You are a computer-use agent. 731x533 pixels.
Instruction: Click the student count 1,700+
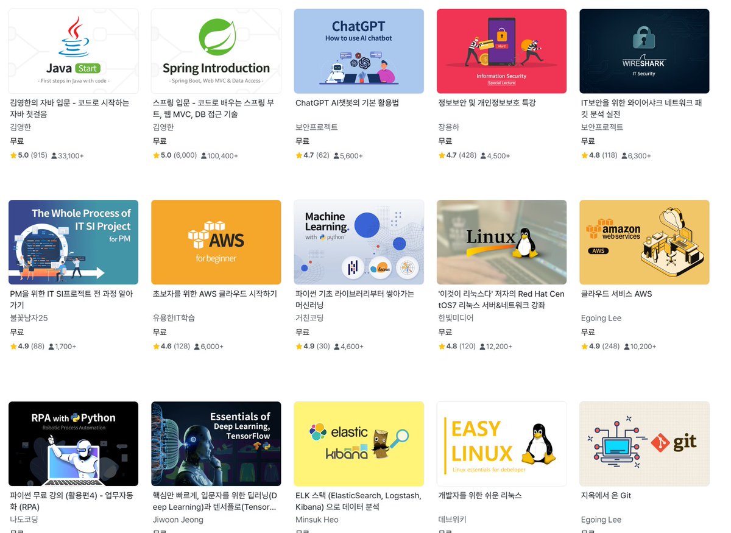coord(62,347)
